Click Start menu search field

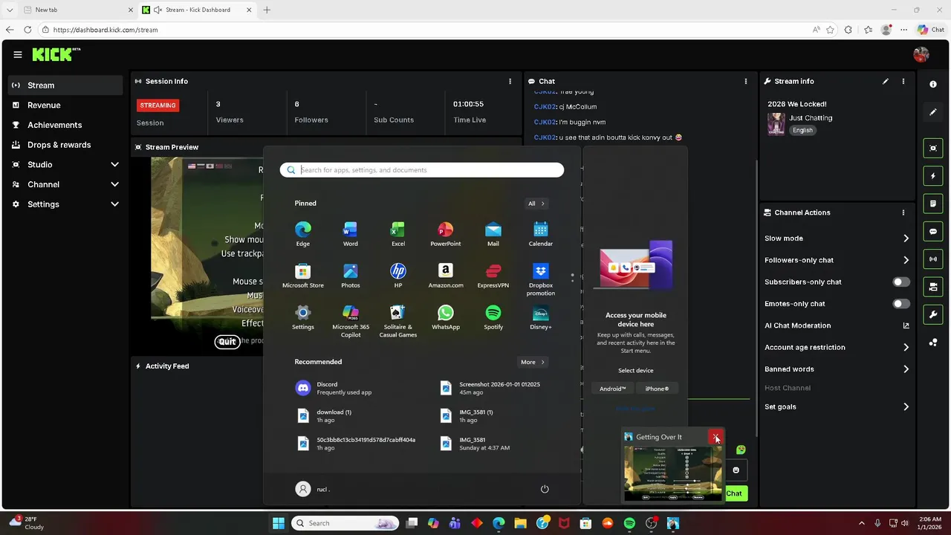[x=422, y=170]
